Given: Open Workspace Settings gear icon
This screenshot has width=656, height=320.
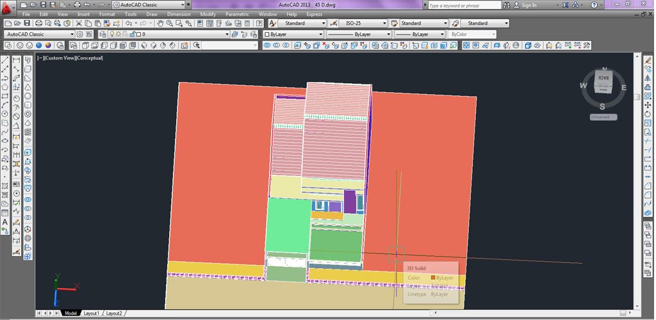Looking at the screenshot, I should pyautogui.click(x=79, y=35).
